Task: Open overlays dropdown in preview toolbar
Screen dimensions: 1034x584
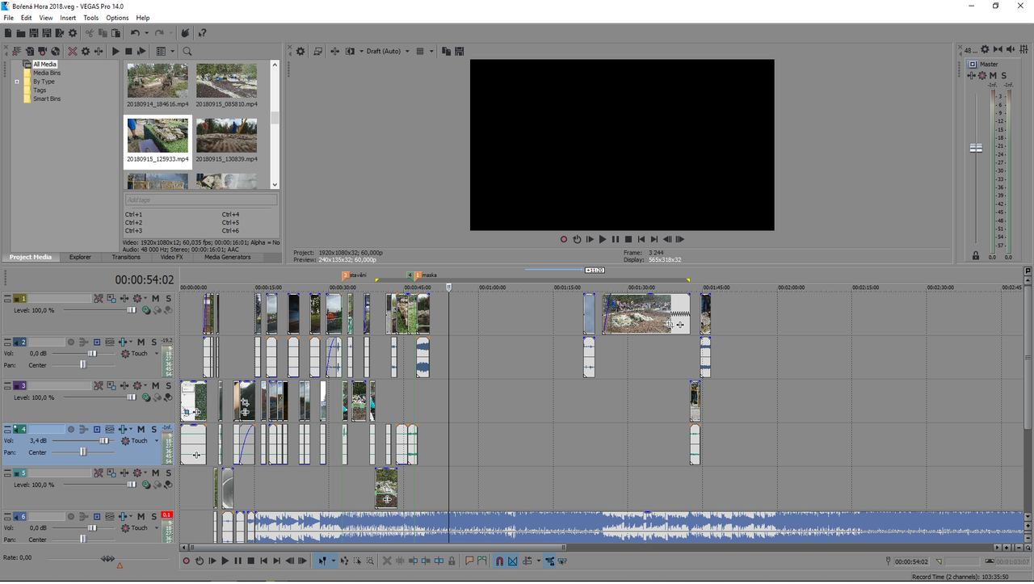Action: [431, 51]
